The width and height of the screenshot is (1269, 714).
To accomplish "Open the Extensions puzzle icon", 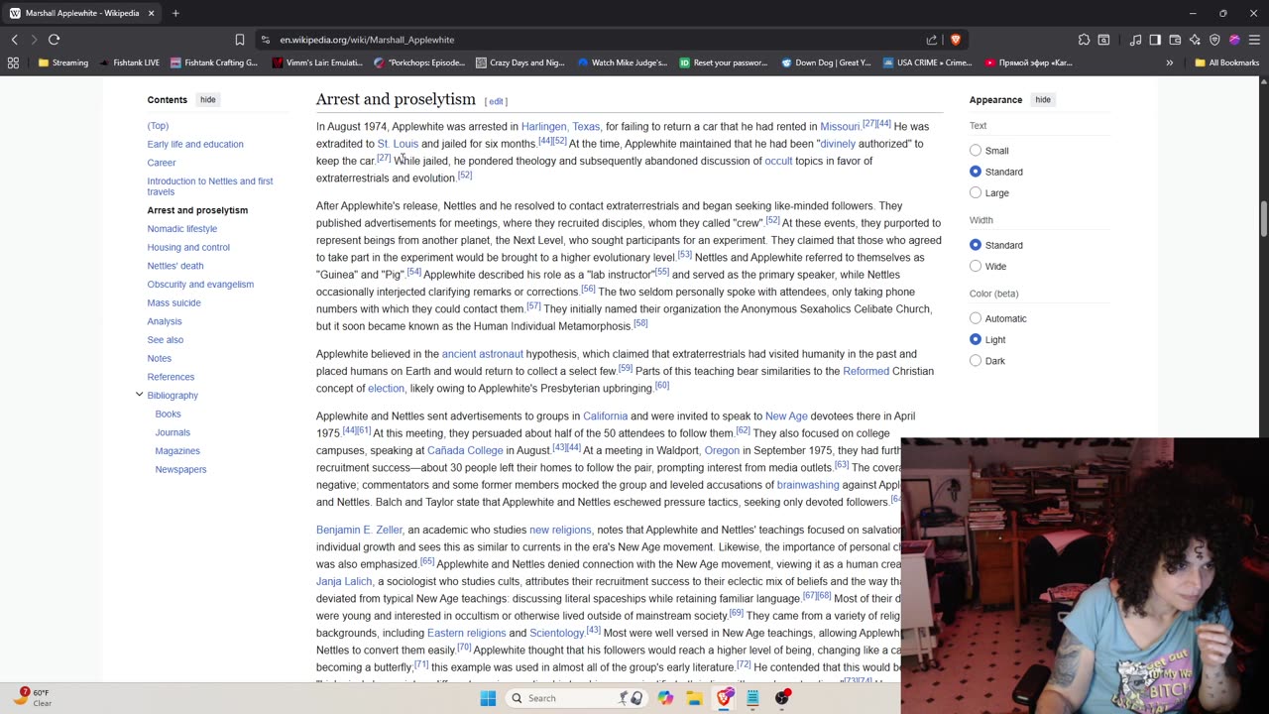I will point(1084,40).
